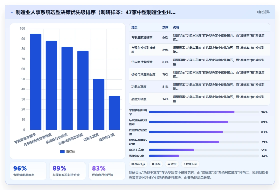Click the lightning icon beside the title

click(12, 12)
